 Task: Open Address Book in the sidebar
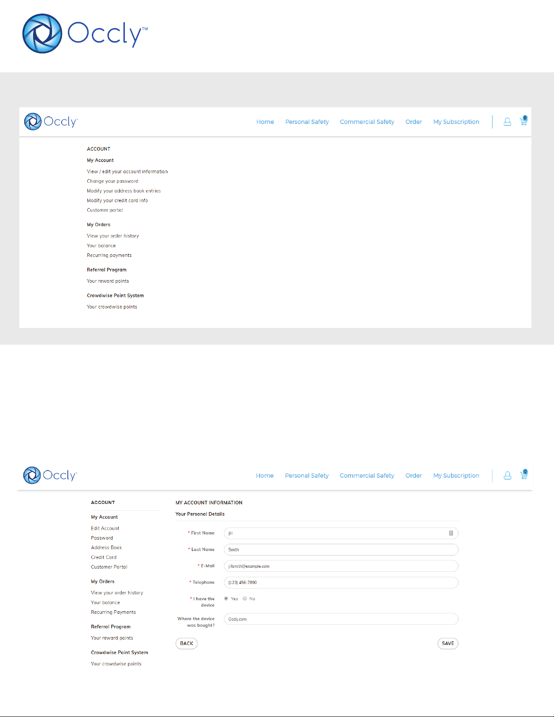(106, 547)
